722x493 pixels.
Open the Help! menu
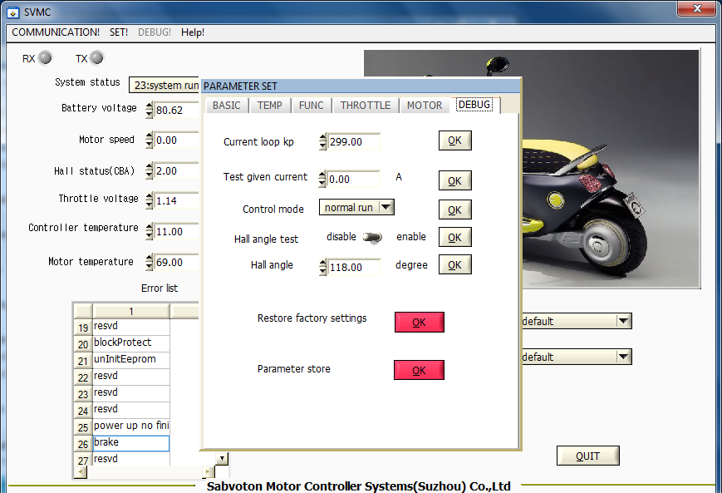pos(193,32)
